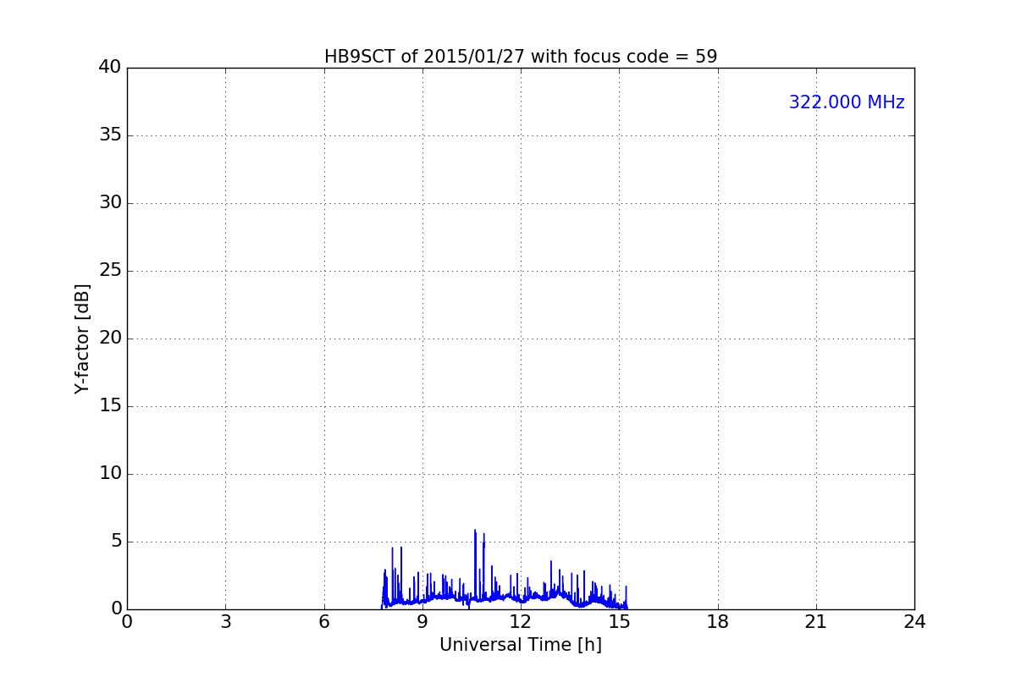The width and height of the screenshot is (1016, 677).
Task: Click the y-axis tick label 25
Action: [110, 271]
